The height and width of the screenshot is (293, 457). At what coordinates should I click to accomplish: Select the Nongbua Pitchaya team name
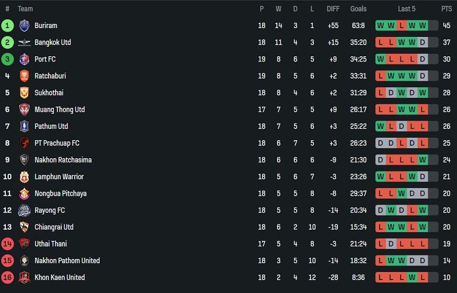tap(60, 193)
